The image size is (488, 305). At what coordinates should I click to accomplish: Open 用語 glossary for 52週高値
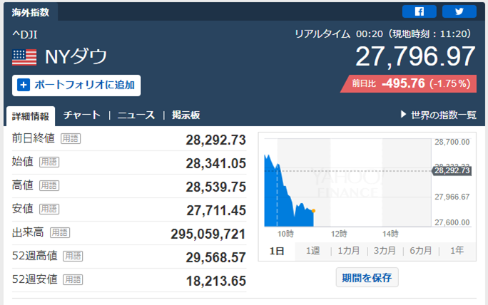(x=73, y=257)
